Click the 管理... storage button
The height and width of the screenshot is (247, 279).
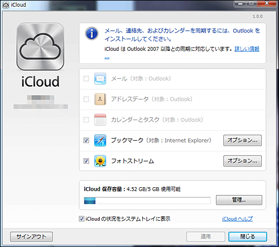[239, 200]
